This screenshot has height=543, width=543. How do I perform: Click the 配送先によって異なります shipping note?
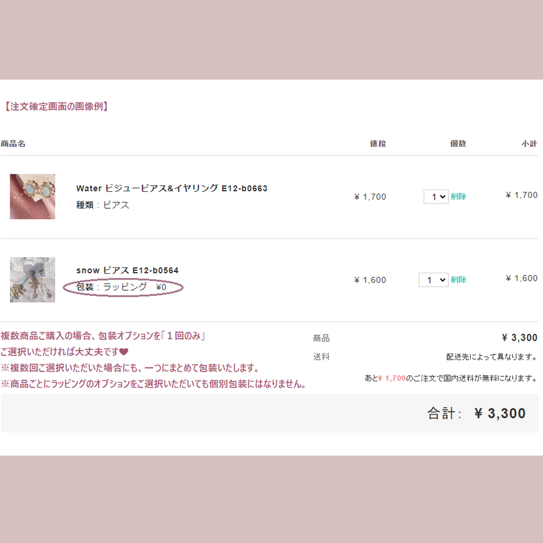point(492,357)
